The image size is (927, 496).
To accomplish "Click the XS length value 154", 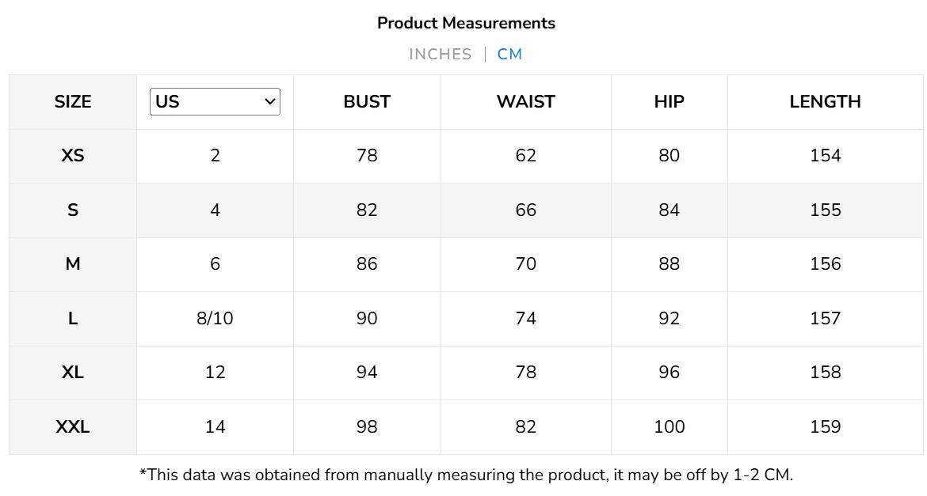I will click(825, 156).
